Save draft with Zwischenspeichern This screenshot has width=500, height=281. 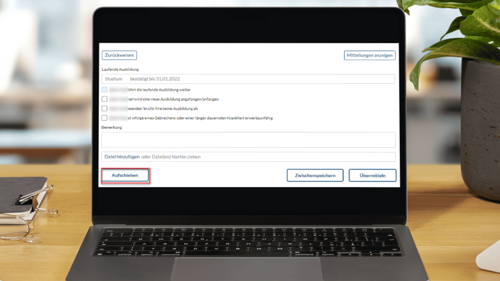click(x=315, y=175)
